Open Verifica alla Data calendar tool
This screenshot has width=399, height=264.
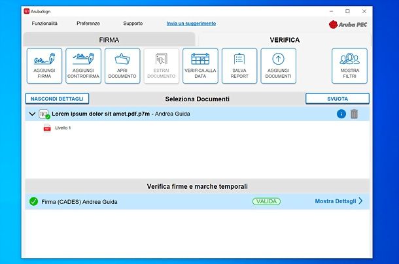(x=200, y=66)
